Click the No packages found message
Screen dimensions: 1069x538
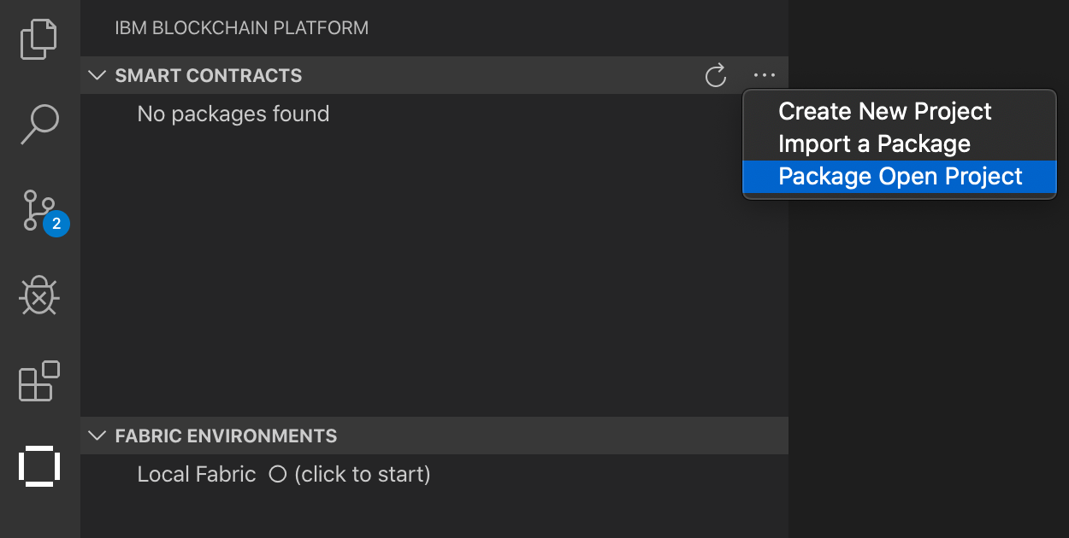[x=233, y=114]
